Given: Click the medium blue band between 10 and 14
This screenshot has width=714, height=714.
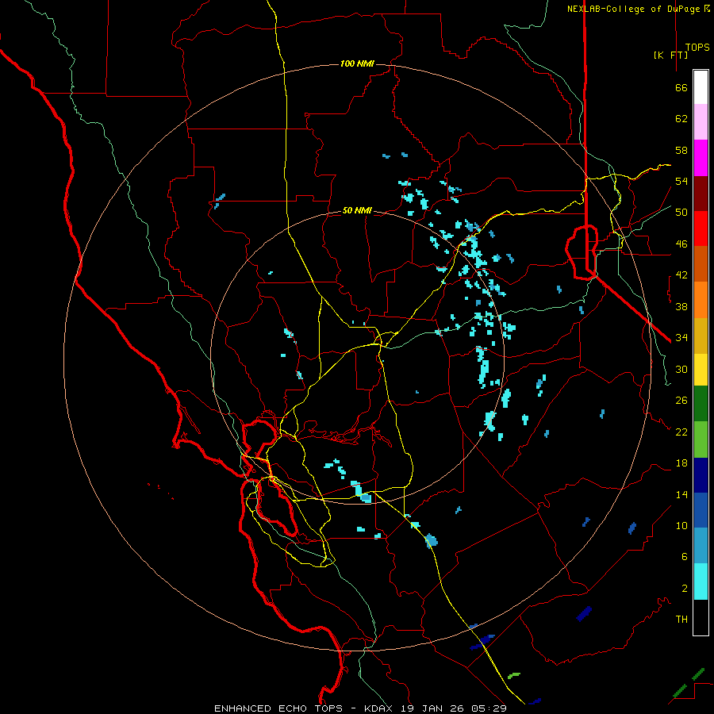Looking at the screenshot, I should pyautogui.click(x=701, y=510).
